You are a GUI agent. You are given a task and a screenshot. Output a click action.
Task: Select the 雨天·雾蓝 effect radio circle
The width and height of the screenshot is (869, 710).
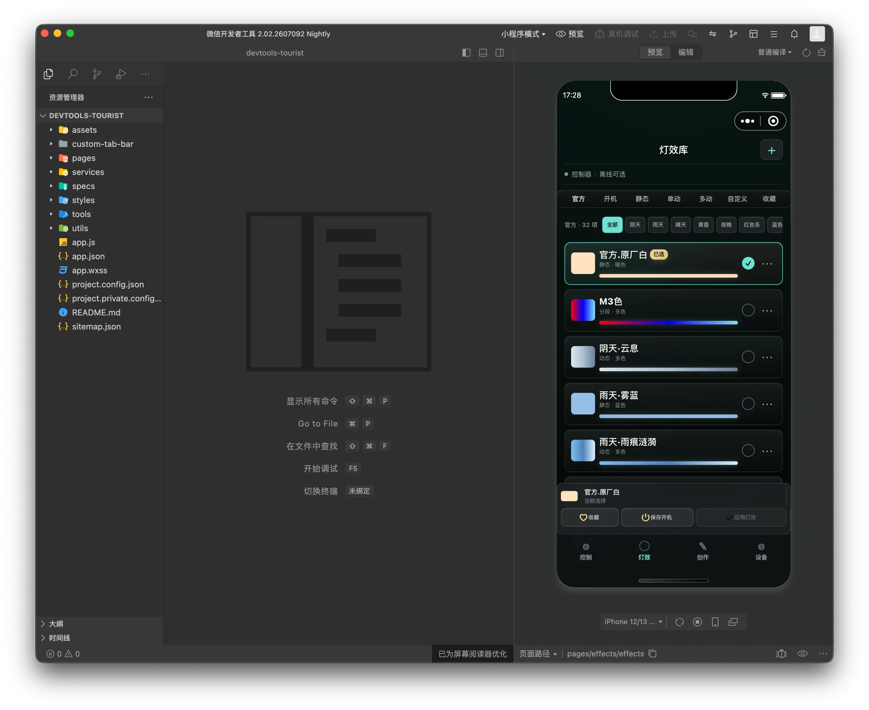pyautogui.click(x=748, y=404)
